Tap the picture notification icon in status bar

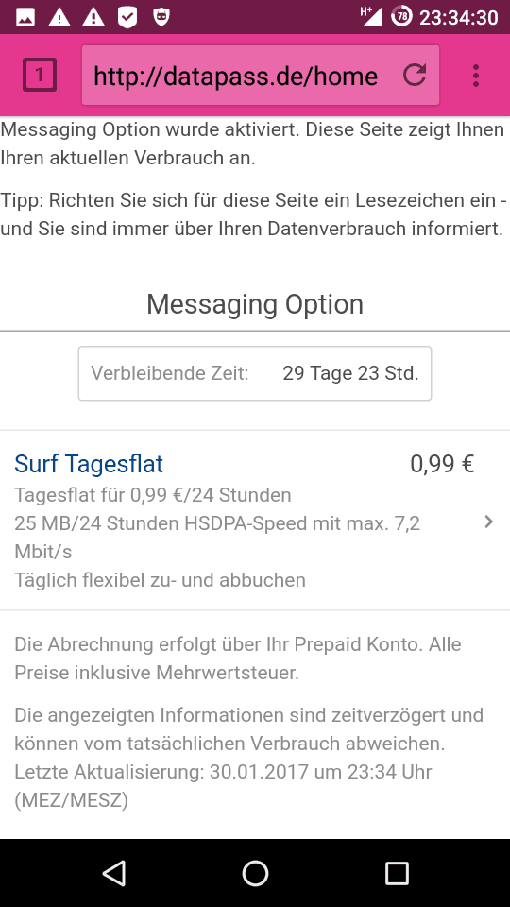pos(25,17)
